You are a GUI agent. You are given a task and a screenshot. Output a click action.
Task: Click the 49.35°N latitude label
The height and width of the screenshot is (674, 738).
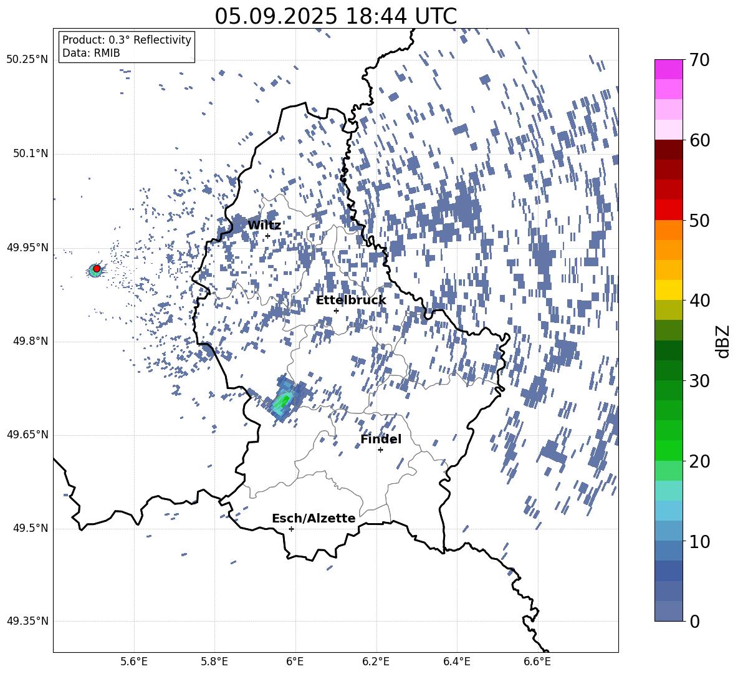click(x=27, y=621)
